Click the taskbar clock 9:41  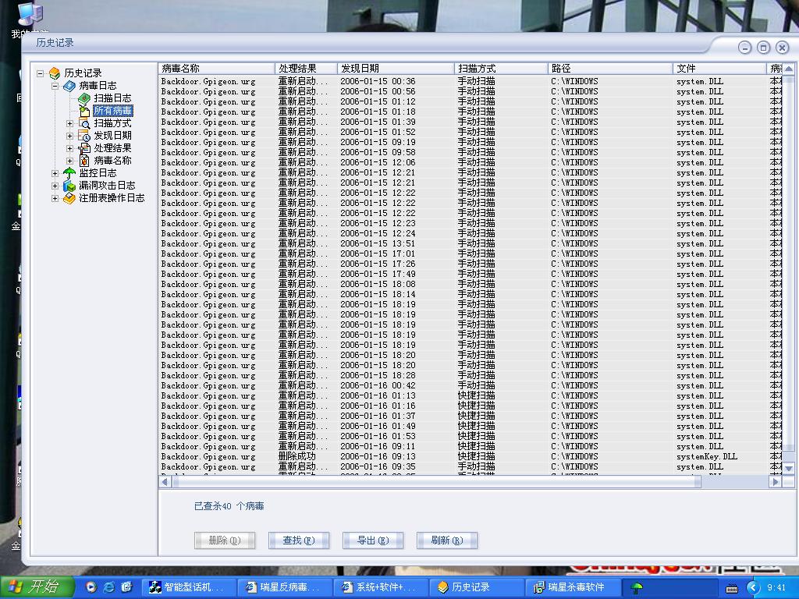[x=776, y=588]
